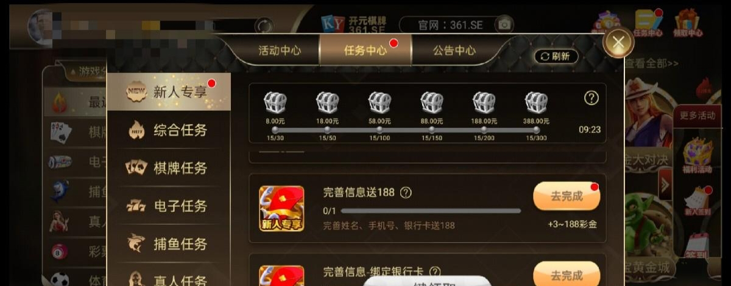The image size is (731, 286).
Task: Switch to the 公告中心 tab
Action: pyautogui.click(x=454, y=51)
